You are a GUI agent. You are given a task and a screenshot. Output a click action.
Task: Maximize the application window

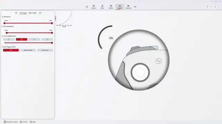[x=216, y=1]
